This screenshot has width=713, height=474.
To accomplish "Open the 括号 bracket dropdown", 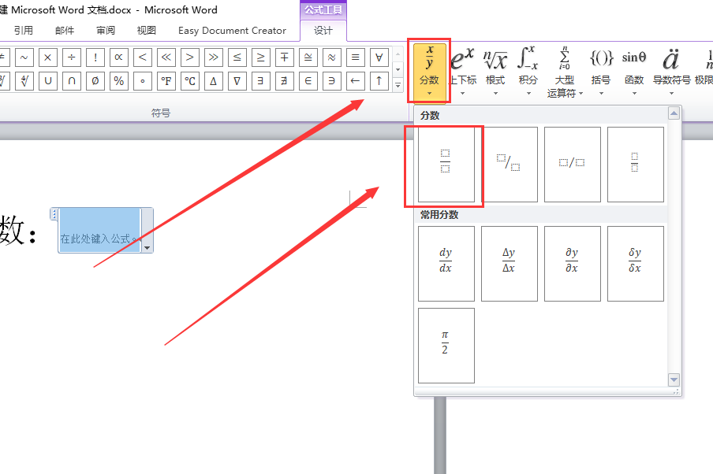I will click(x=601, y=71).
